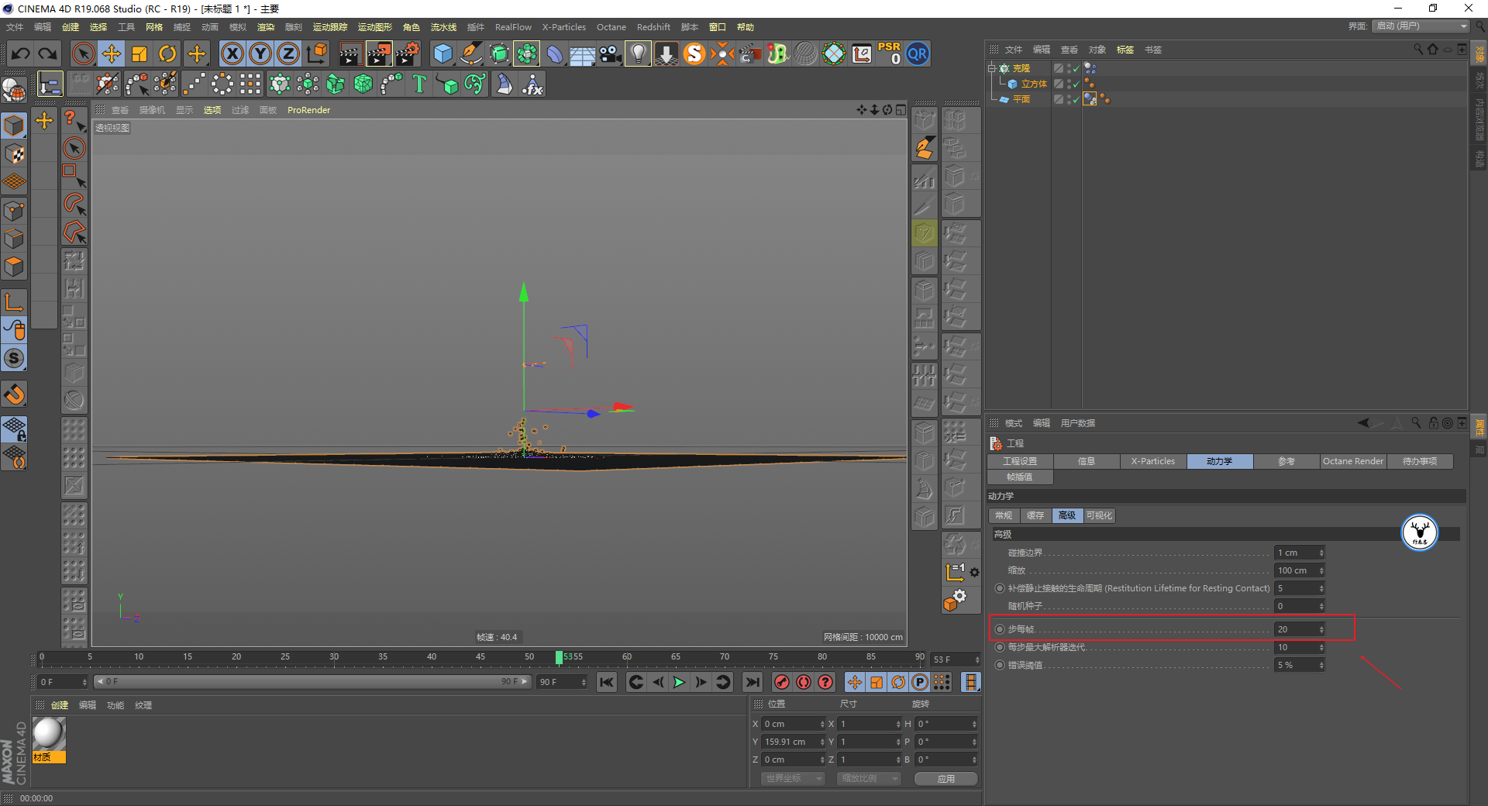Go to end of animation

pos(752,682)
